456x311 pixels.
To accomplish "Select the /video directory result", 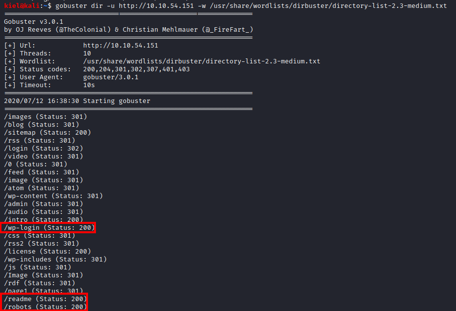I will pyautogui.click(x=44, y=156).
